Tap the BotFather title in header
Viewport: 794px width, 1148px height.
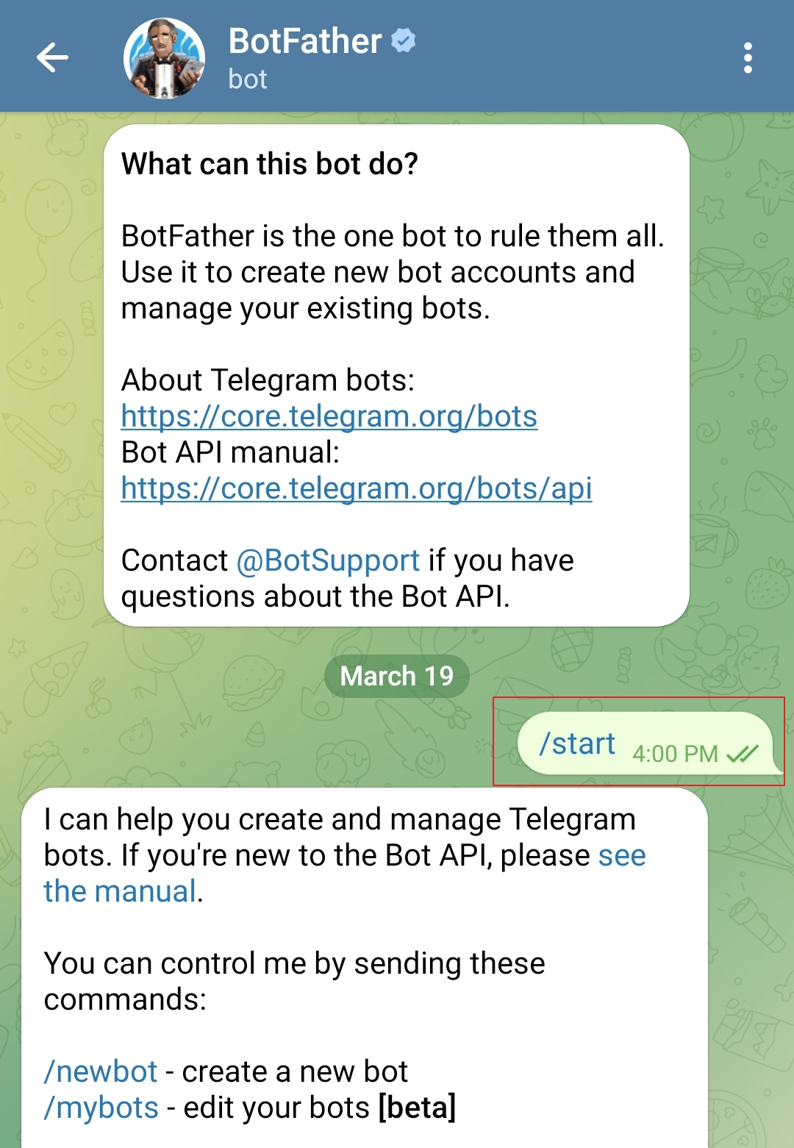305,40
